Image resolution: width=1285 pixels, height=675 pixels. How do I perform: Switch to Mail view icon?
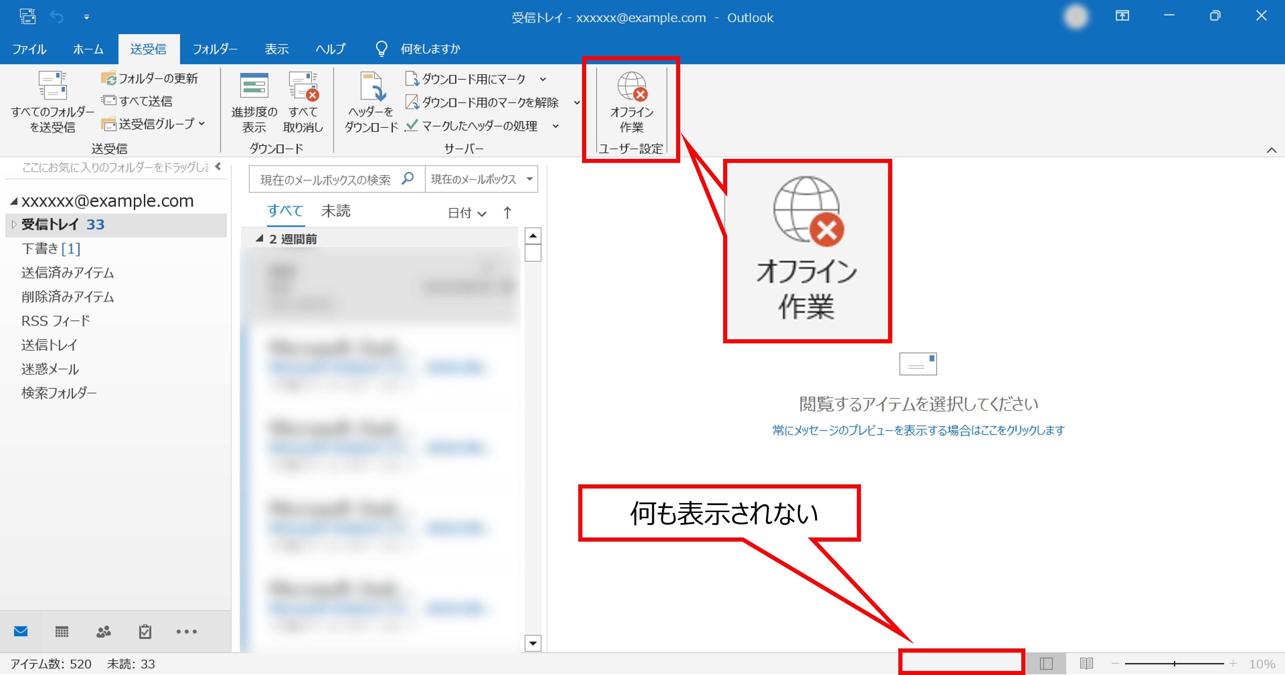click(21, 631)
